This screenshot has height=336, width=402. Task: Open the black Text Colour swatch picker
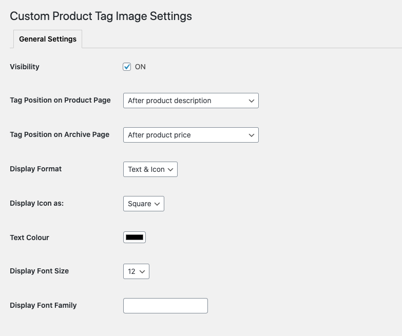pyautogui.click(x=135, y=237)
